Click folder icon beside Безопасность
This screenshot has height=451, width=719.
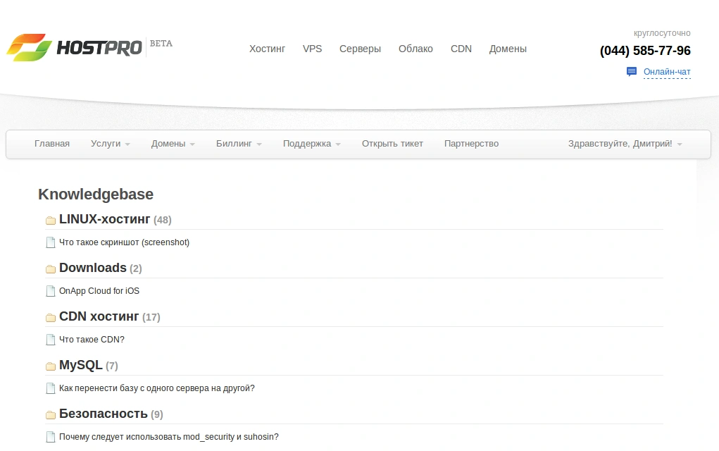[51, 415]
